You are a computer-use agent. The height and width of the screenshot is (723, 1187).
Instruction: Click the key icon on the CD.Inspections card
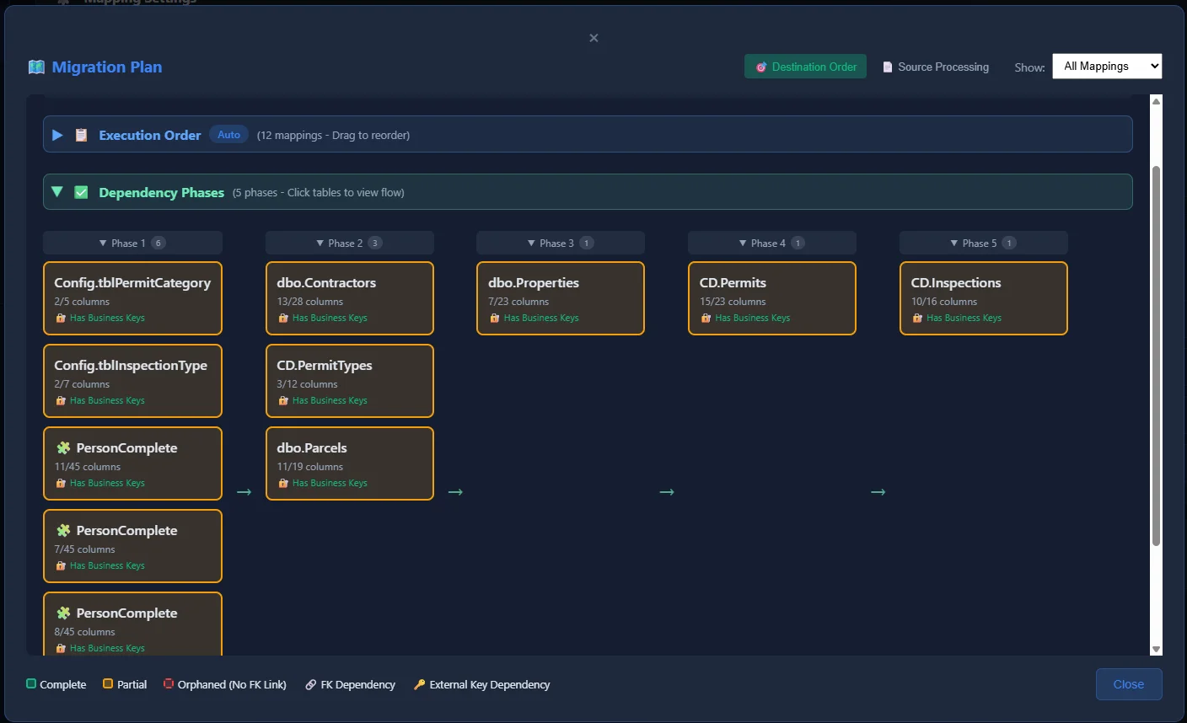coord(916,318)
